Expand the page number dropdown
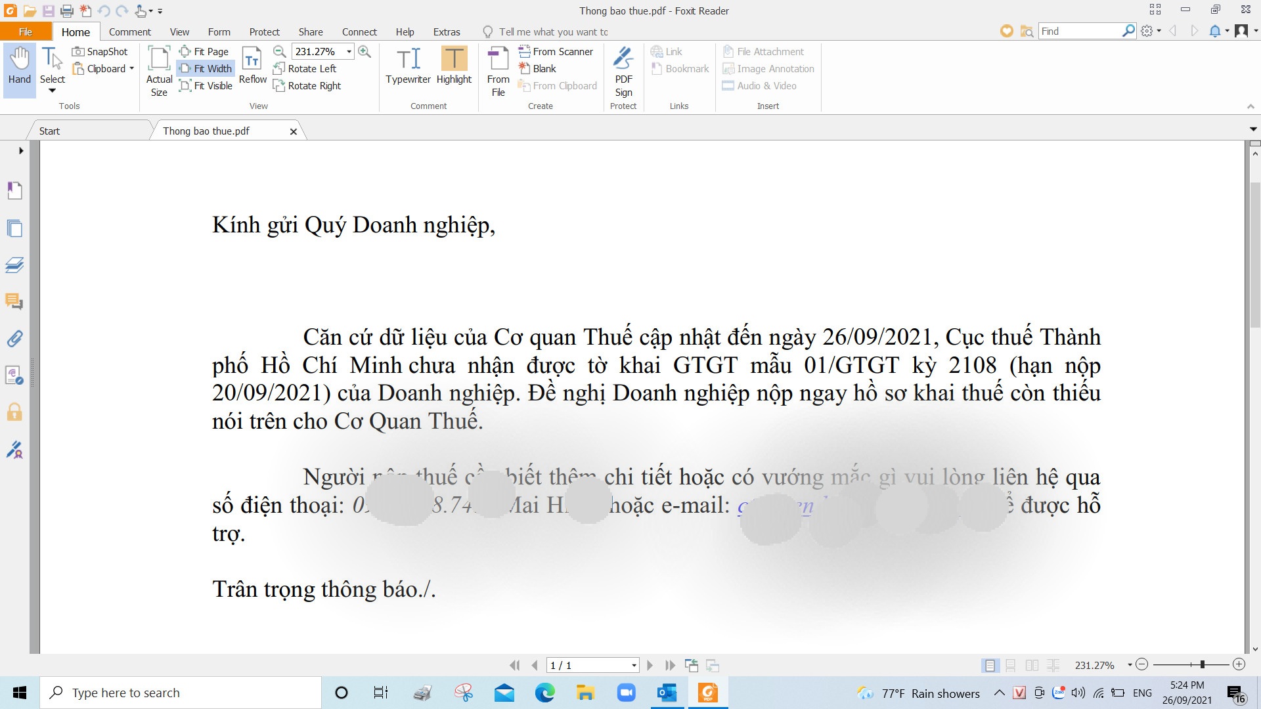Image resolution: width=1261 pixels, height=709 pixels. coord(634,665)
